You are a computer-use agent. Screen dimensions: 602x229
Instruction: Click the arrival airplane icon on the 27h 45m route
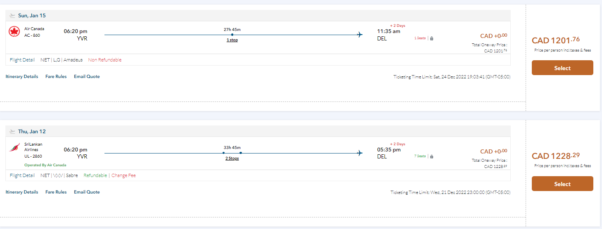pyautogui.click(x=360, y=35)
